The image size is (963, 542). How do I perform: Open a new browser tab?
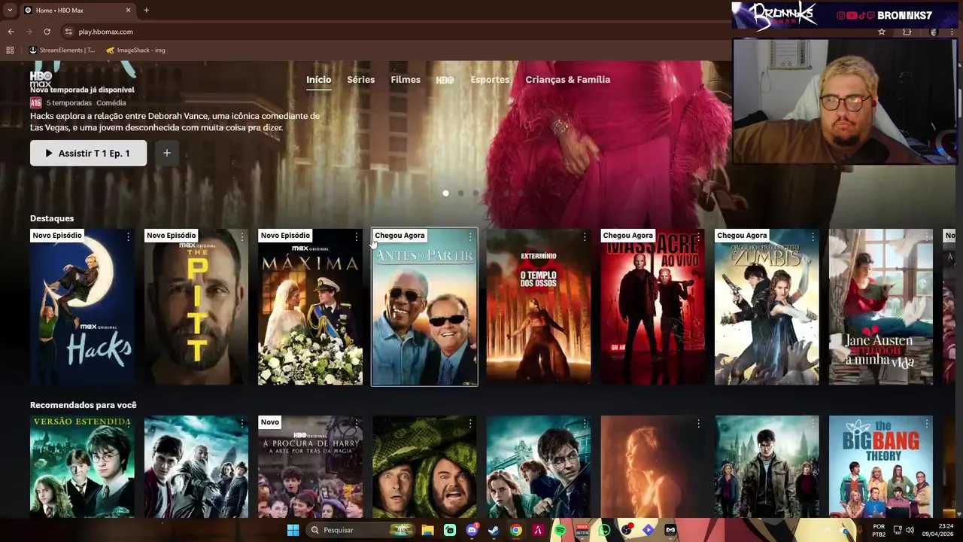tap(146, 10)
